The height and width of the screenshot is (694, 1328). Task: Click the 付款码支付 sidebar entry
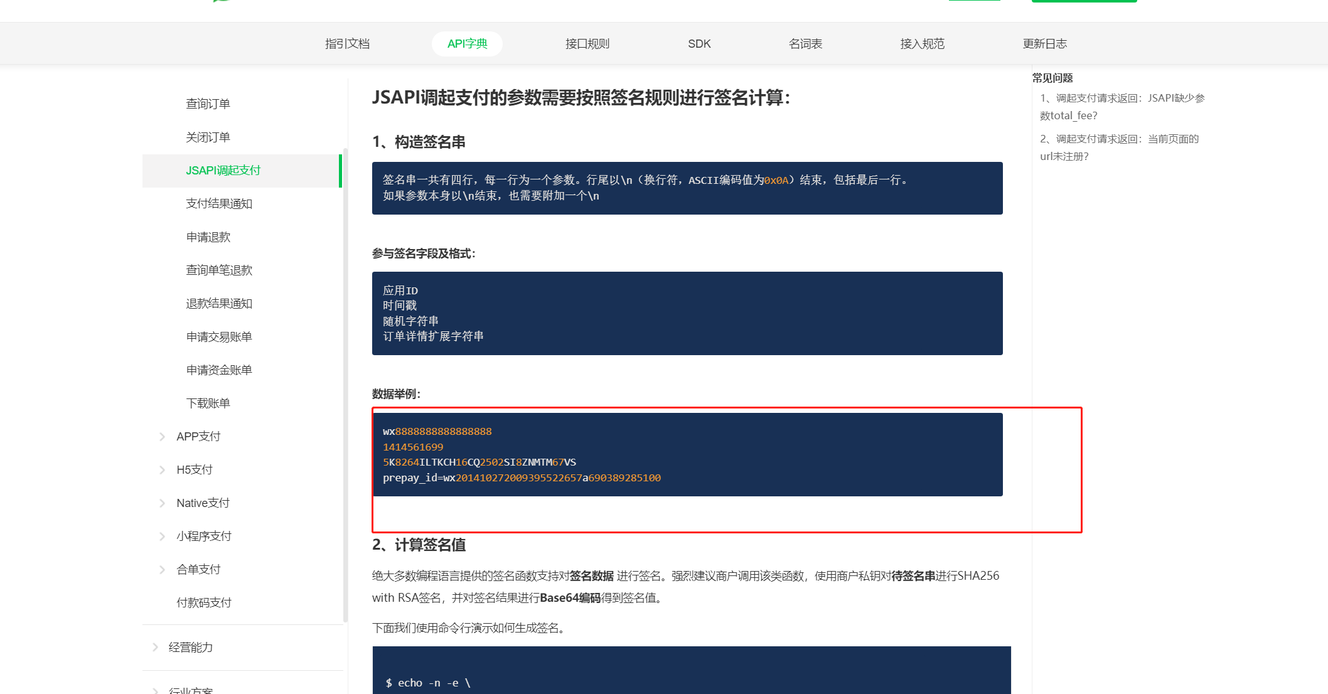coord(203,603)
